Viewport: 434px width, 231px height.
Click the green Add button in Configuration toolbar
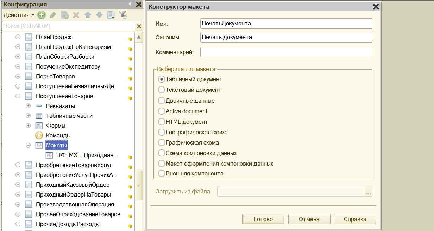(x=42, y=15)
